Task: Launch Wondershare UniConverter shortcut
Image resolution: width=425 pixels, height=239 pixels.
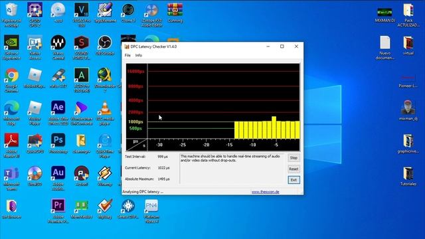Action: pyautogui.click(x=81, y=113)
